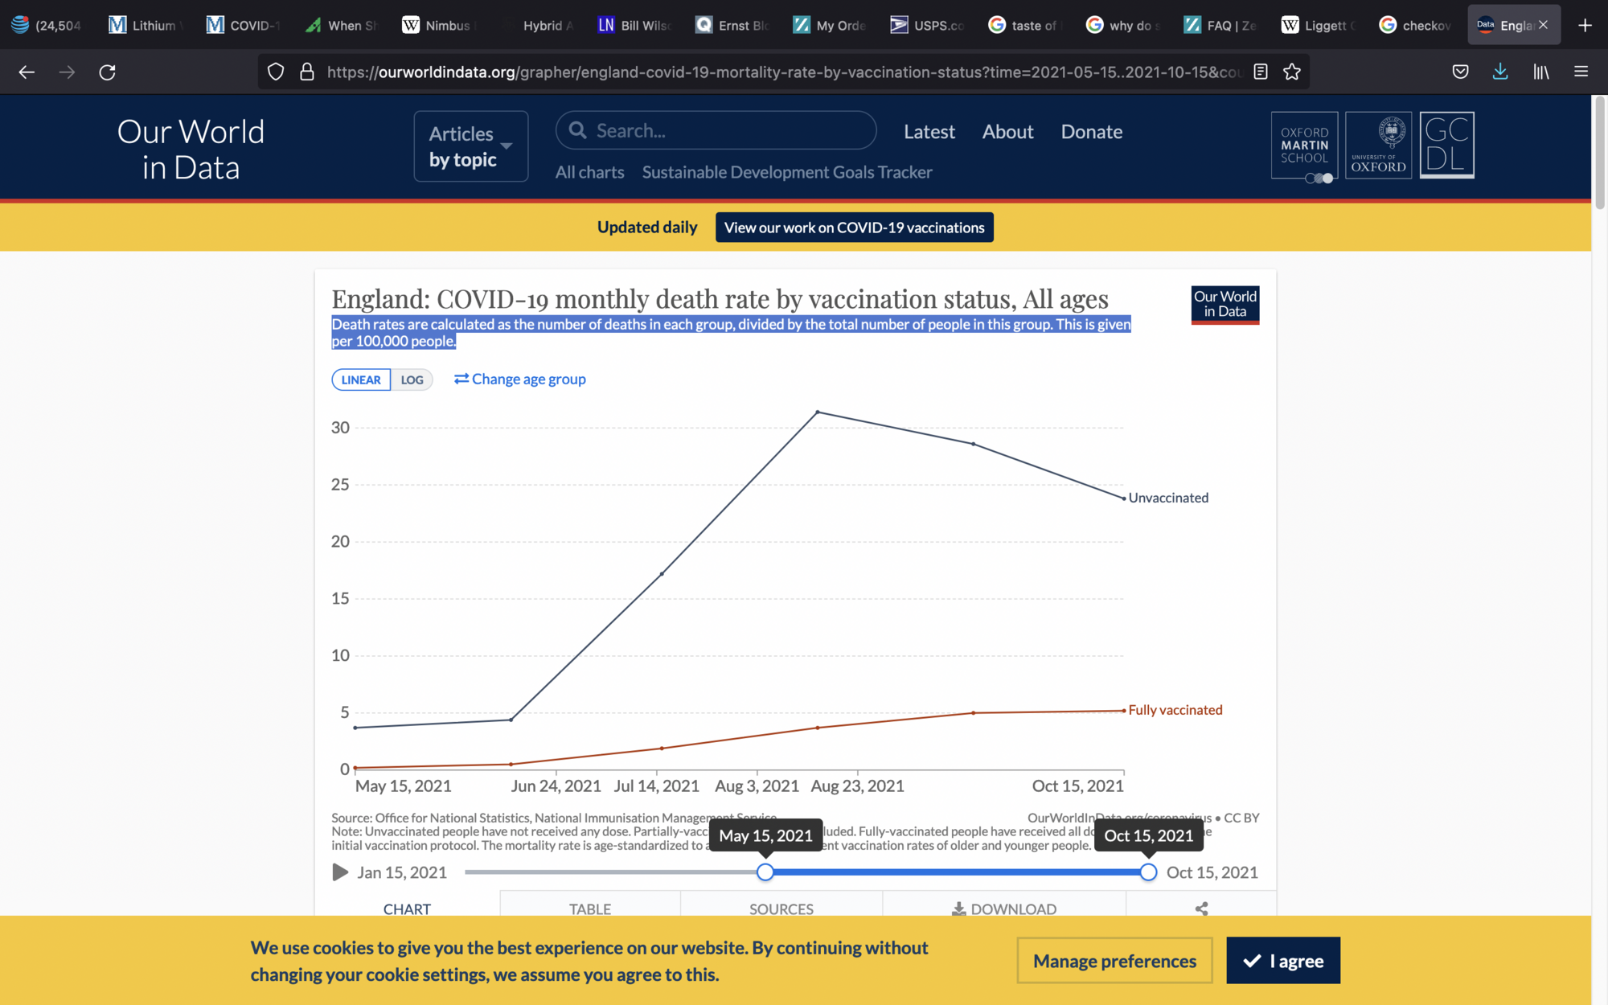Click the share icon in chart footer

1201,909
